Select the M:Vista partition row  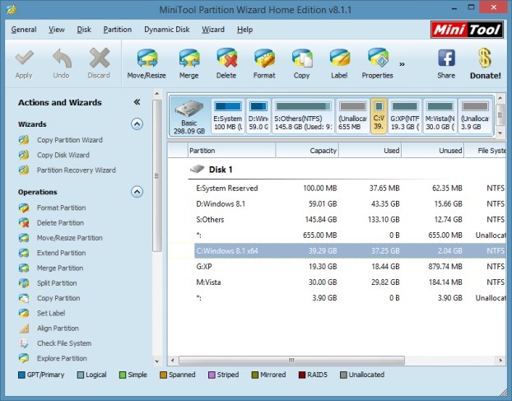coord(350,282)
